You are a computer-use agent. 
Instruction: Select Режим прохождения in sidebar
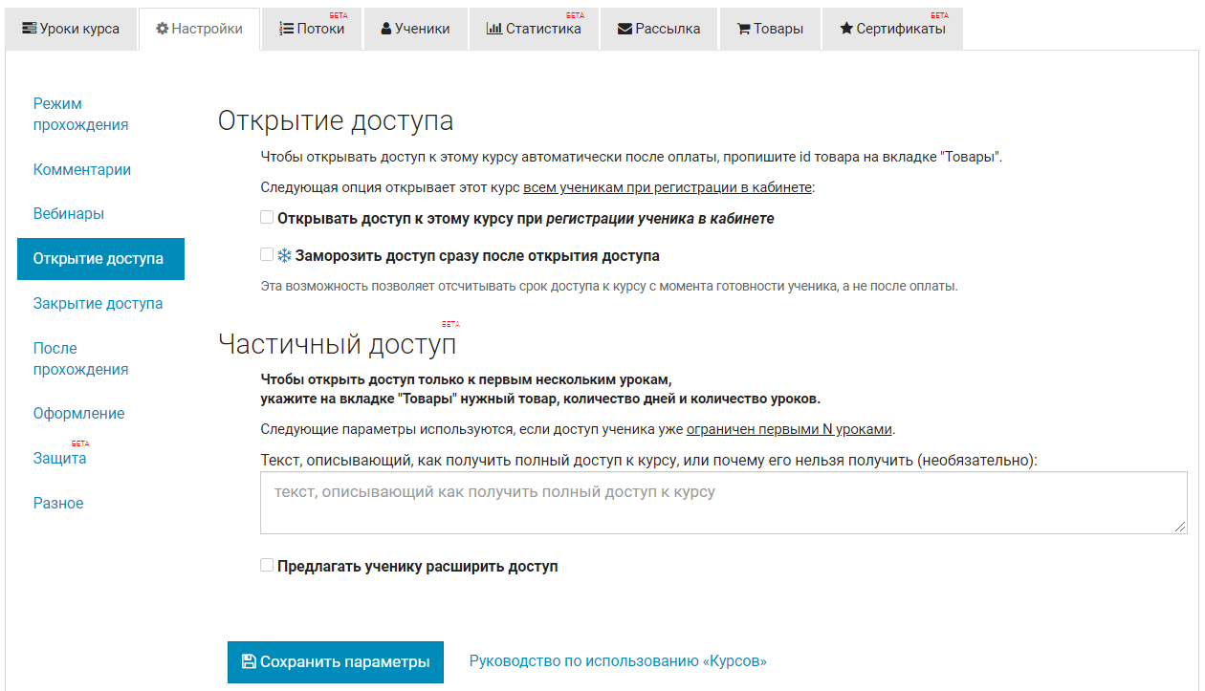click(x=80, y=114)
